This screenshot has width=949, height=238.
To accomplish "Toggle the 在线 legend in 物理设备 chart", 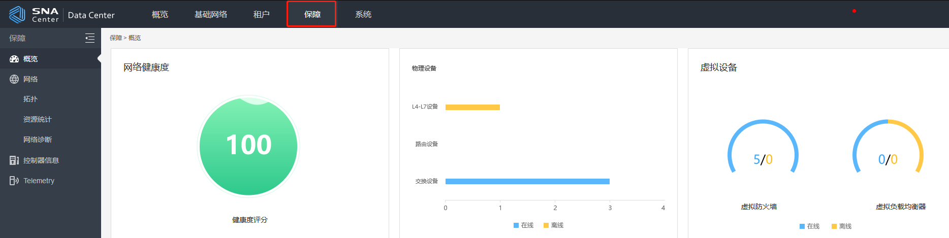I will point(523,225).
